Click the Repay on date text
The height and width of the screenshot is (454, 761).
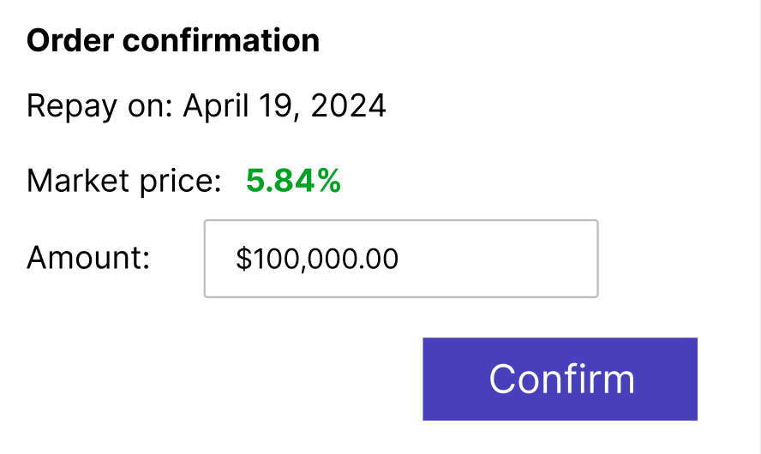(x=206, y=107)
